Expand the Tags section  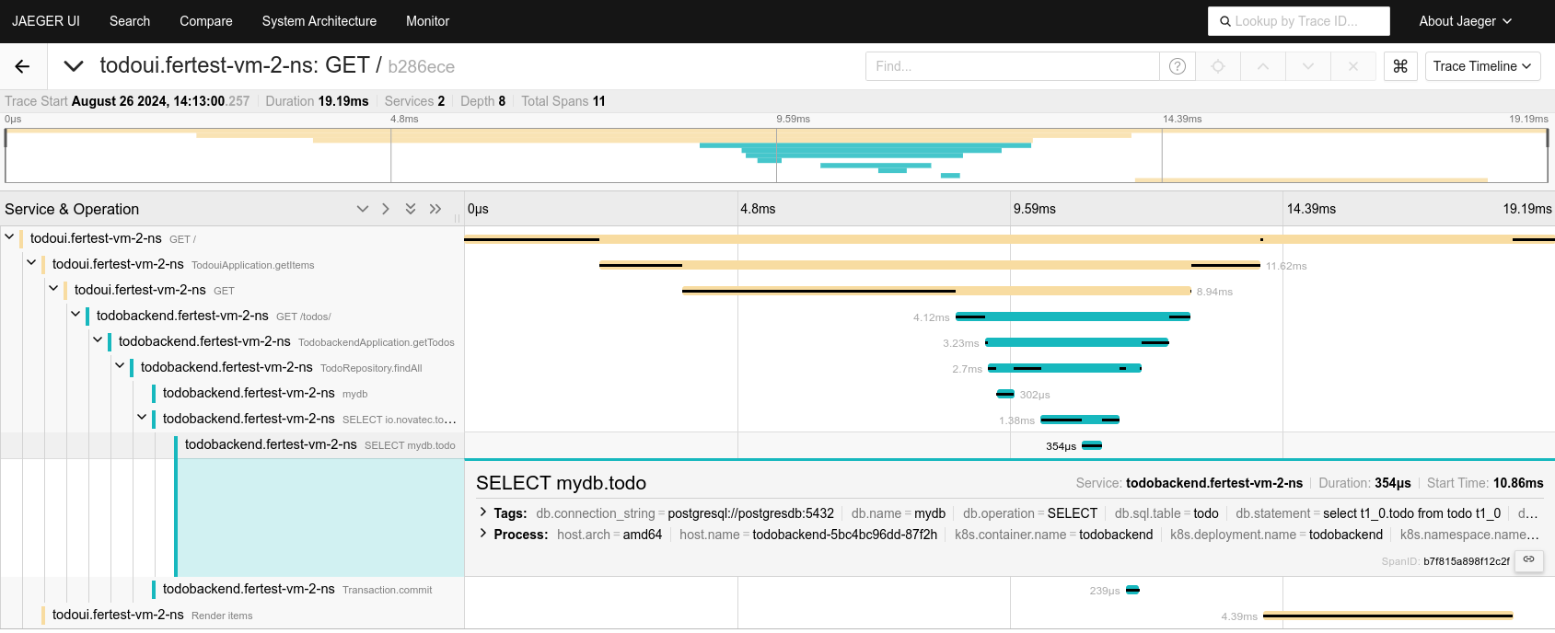tap(483, 512)
